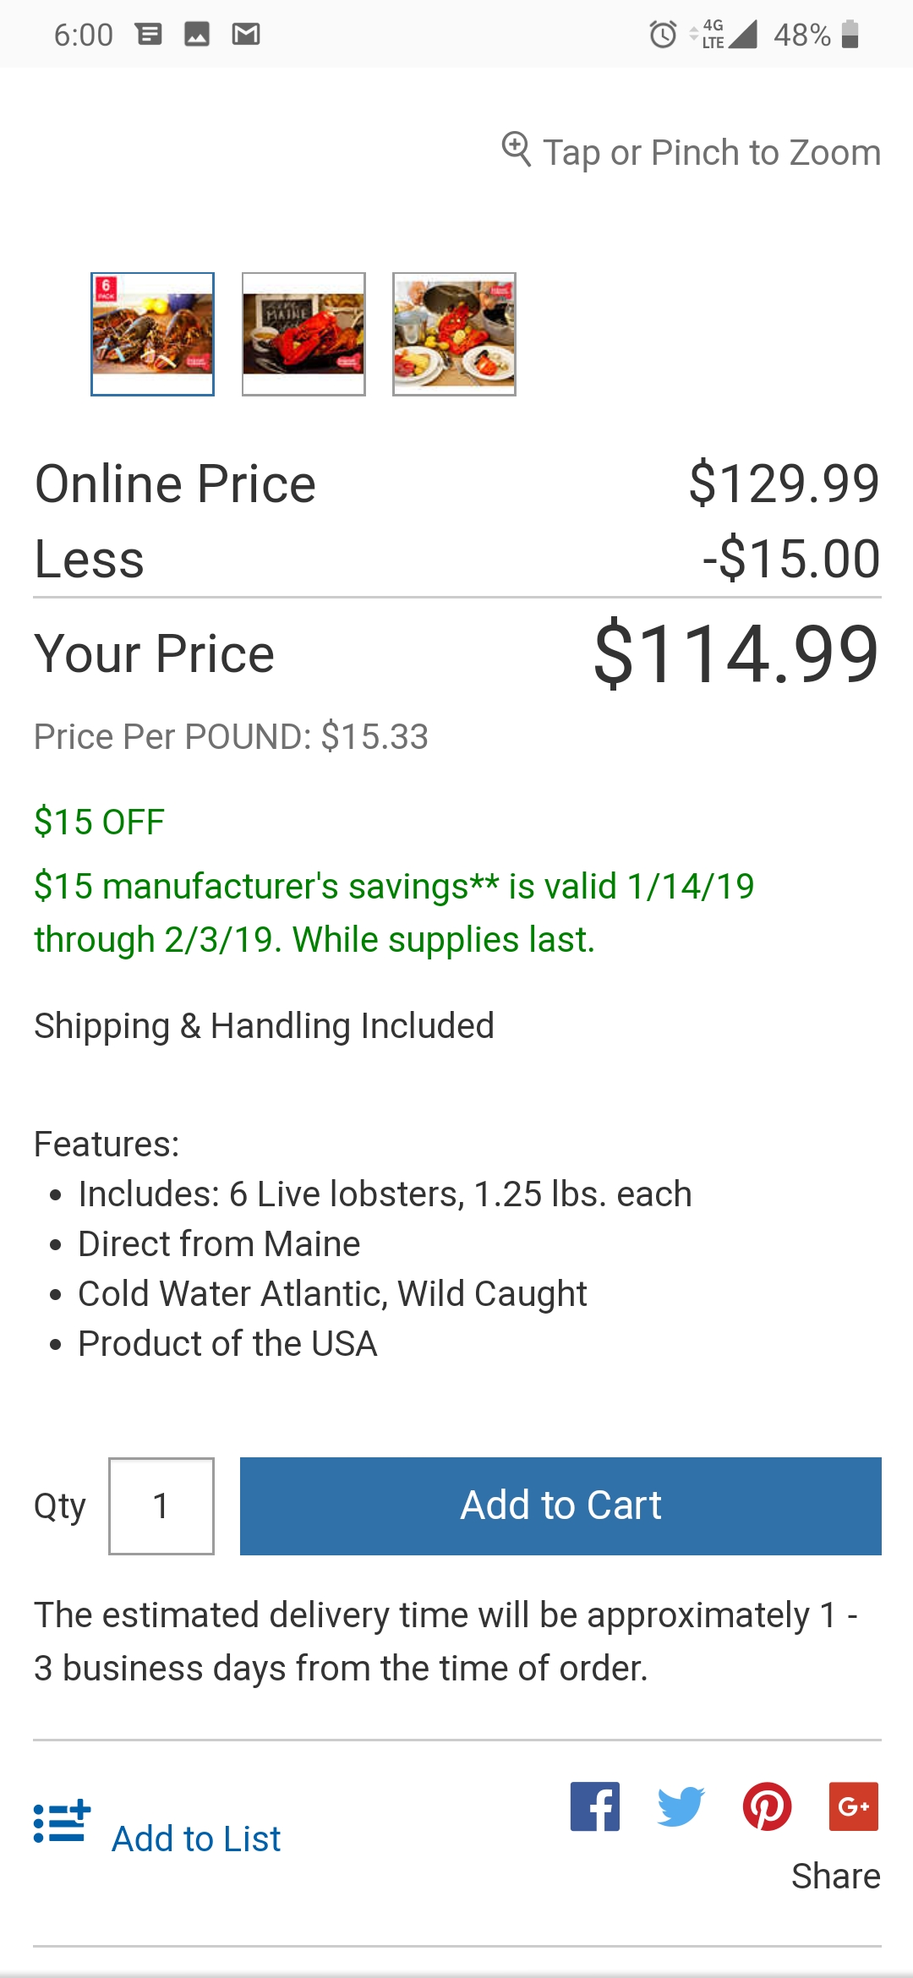Tap the $15 OFF promotion text
The width and height of the screenshot is (913, 1978).
point(99,822)
